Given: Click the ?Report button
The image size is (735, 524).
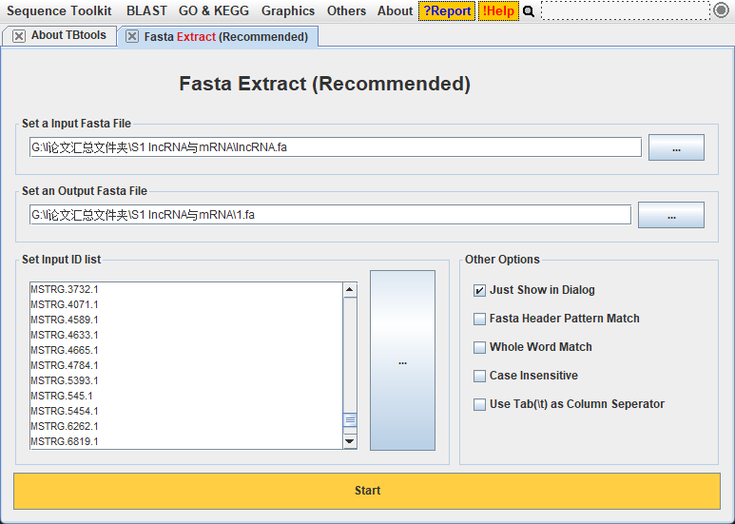Looking at the screenshot, I should click(x=447, y=11).
